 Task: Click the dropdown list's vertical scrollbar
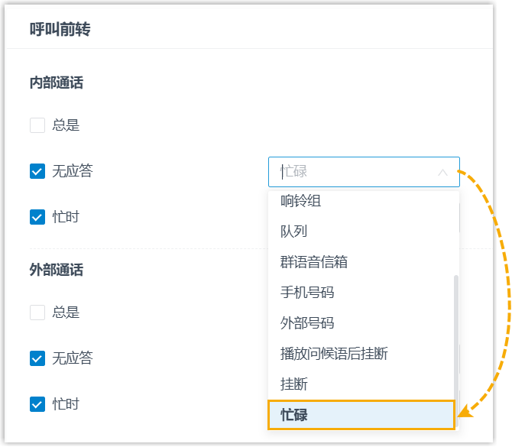pos(456,336)
